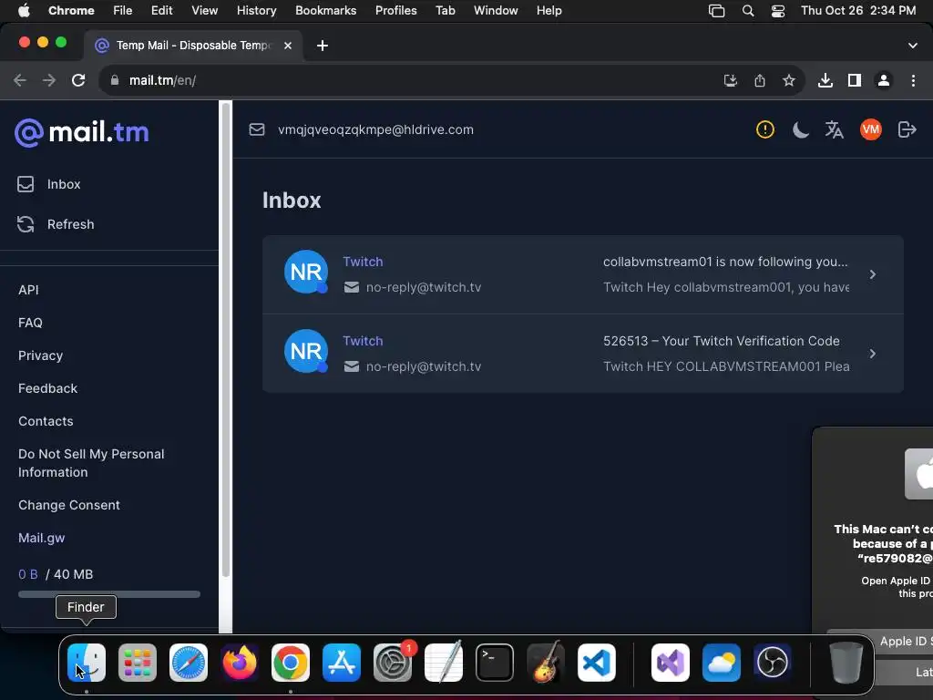Click the temporary email address text
This screenshot has width=933, height=700.
pos(375,129)
